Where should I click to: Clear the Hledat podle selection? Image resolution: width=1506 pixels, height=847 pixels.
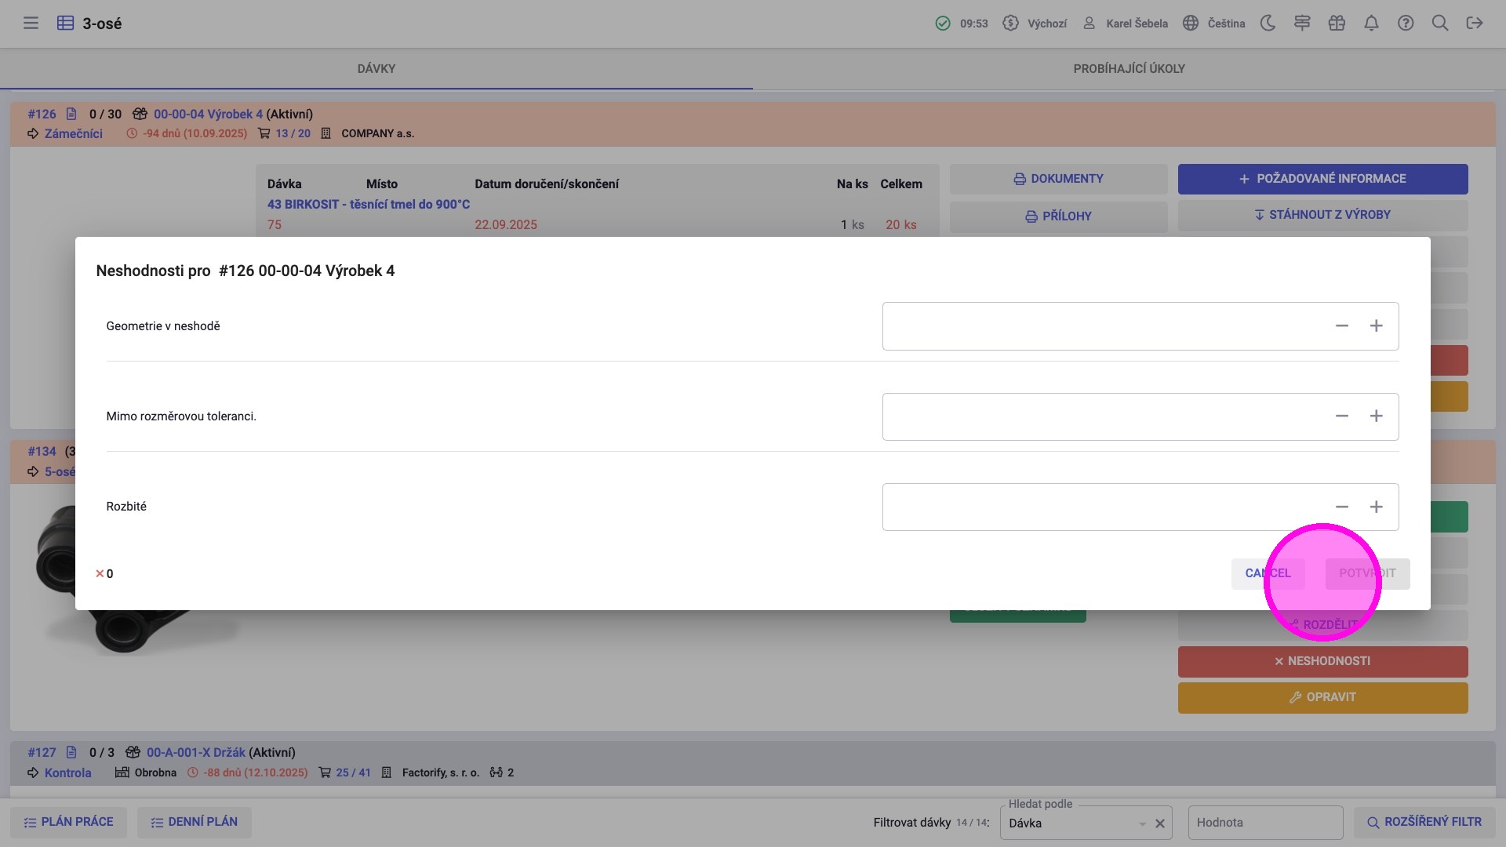pyautogui.click(x=1160, y=823)
